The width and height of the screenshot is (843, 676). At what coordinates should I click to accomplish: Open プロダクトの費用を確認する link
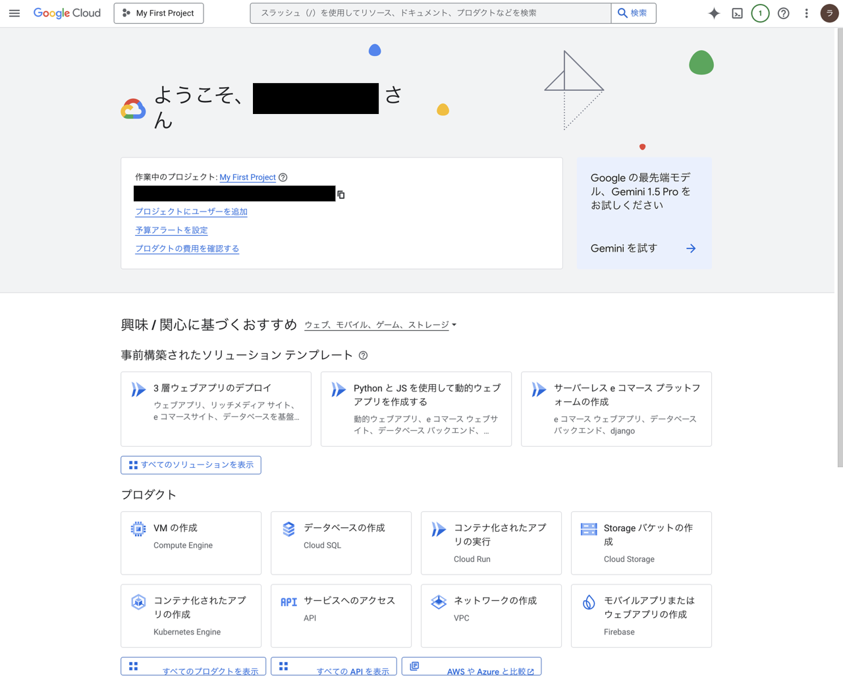(x=187, y=248)
